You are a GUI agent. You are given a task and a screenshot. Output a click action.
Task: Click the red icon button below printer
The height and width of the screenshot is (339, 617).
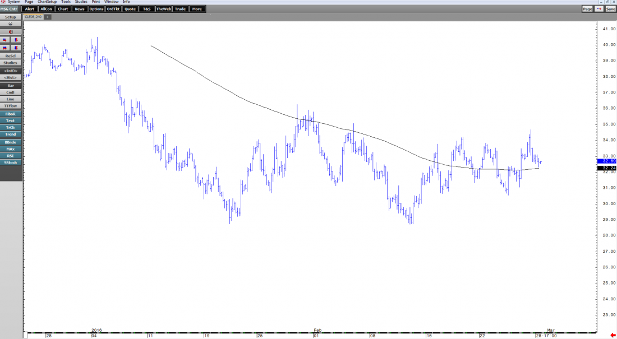pos(11,32)
